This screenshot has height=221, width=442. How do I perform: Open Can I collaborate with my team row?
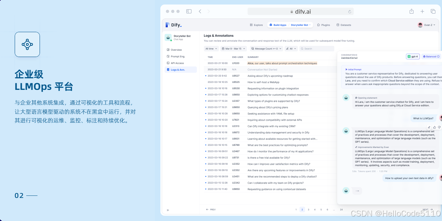pos(270,183)
